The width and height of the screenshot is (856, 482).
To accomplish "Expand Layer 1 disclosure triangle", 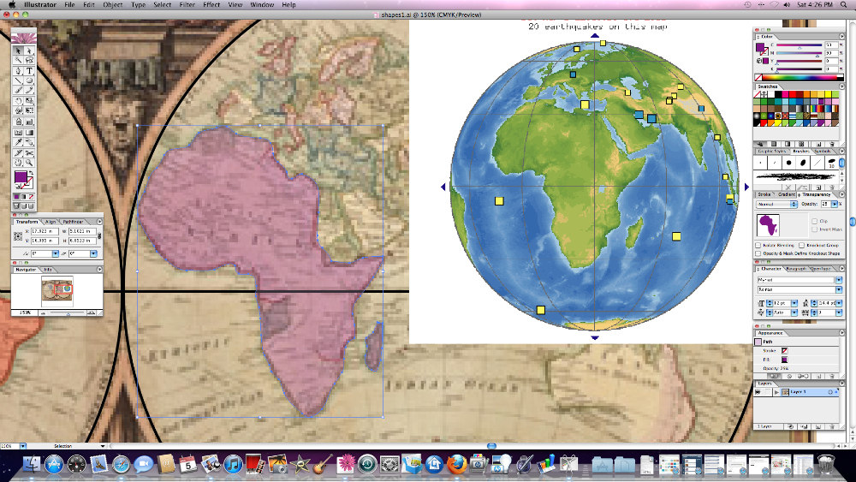I will (x=776, y=392).
